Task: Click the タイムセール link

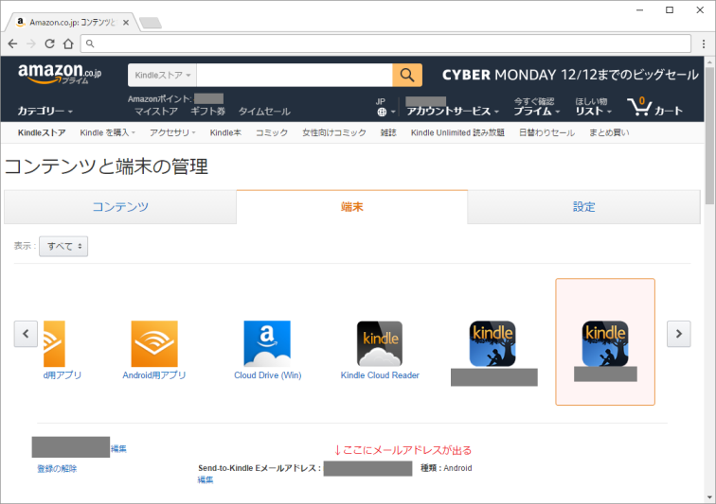Action: (x=264, y=112)
